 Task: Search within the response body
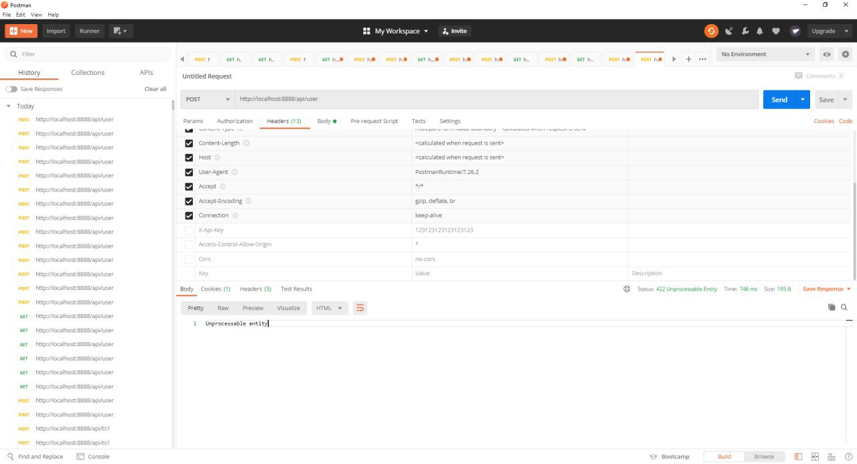[844, 307]
